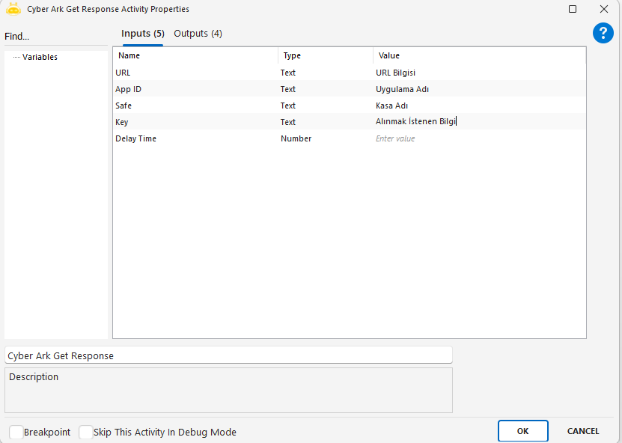Sort by the Name column header
This screenshot has width=622, height=443.
[x=195, y=56]
